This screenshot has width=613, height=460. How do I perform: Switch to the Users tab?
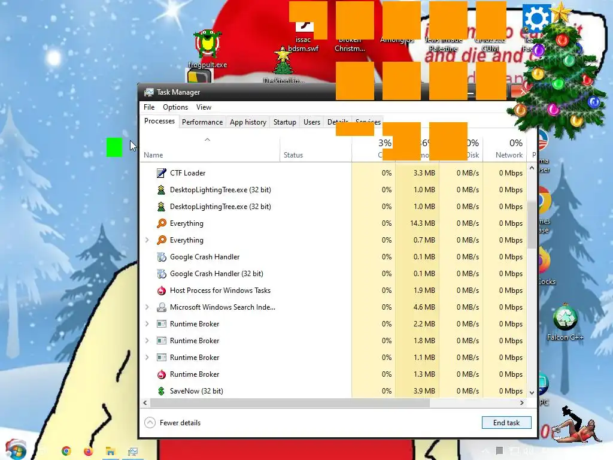point(311,122)
